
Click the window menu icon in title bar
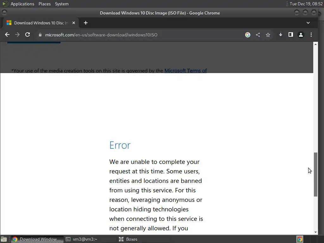click(4, 13)
